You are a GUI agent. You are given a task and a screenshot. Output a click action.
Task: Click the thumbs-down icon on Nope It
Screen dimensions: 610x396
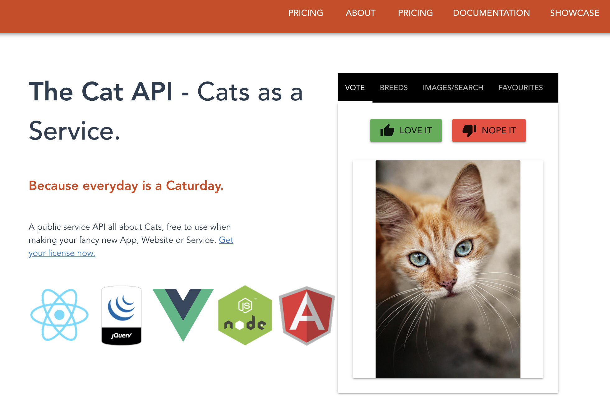pyautogui.click(x=469, y=131)
